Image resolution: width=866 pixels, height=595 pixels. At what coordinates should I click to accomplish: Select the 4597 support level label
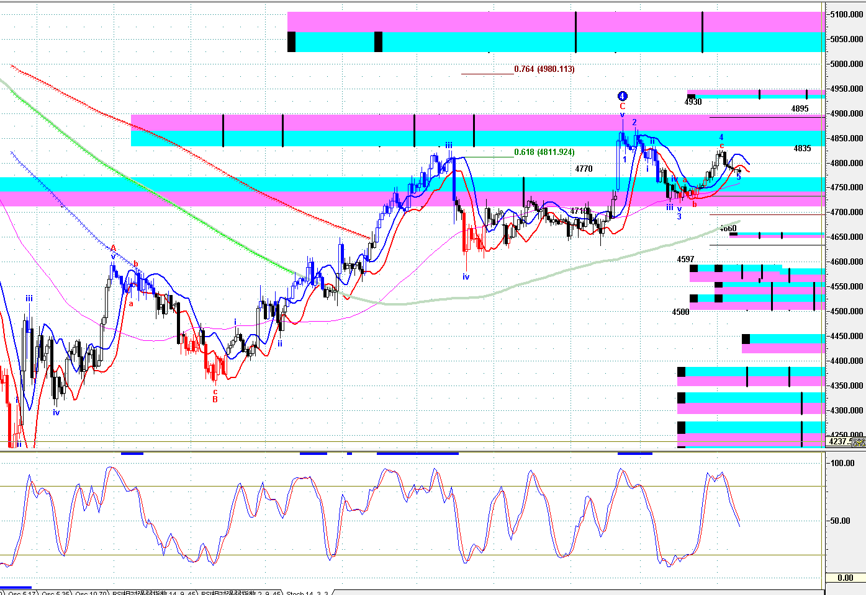click(x=685, y=259)
